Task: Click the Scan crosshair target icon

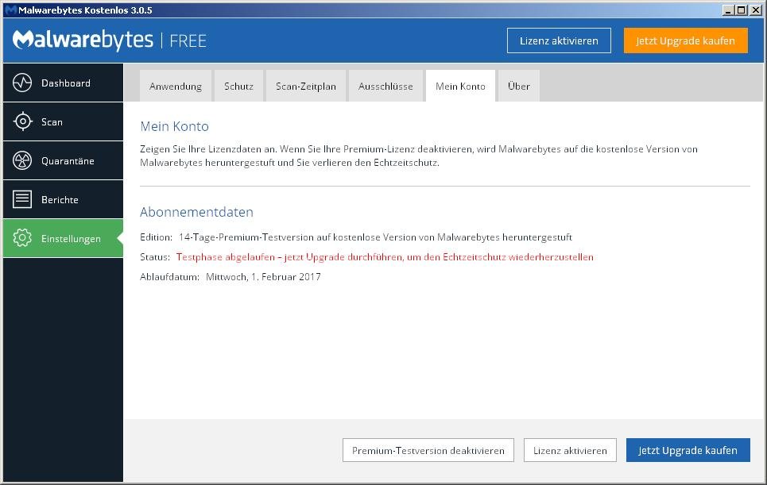Action: click(22, 121)
